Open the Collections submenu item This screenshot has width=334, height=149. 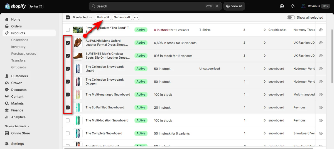19,40
